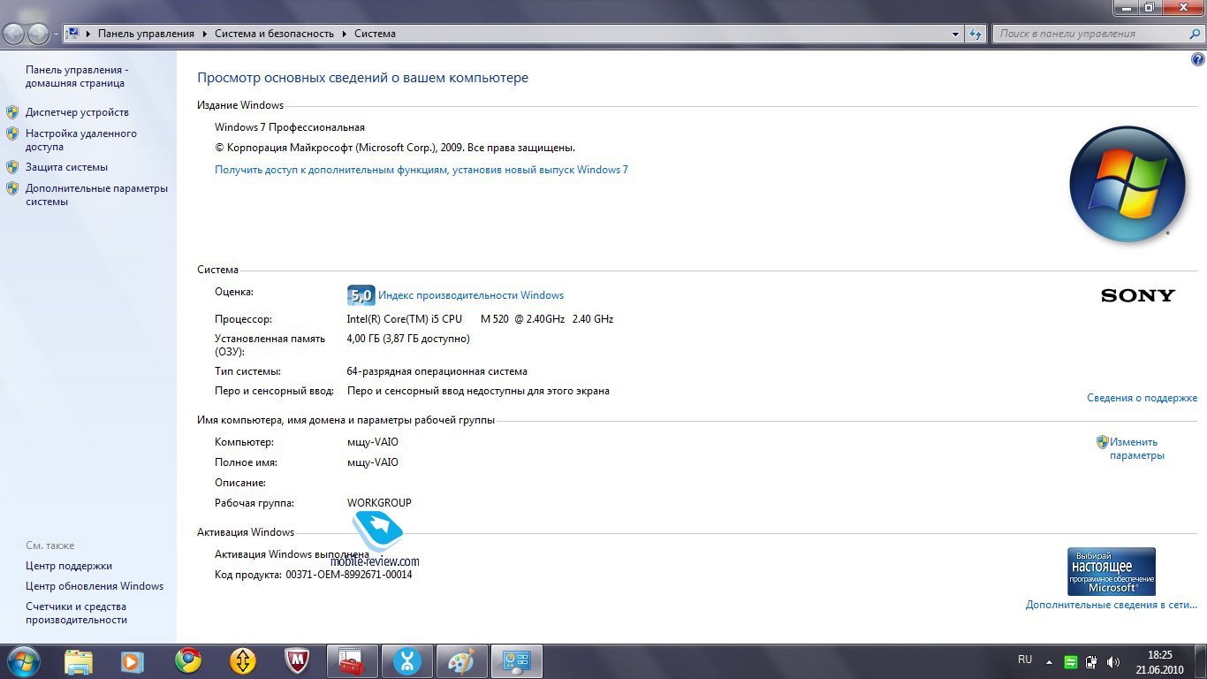Open Google Chrome from the taskbar
The height and width of the screenshot is (679, 1207).
[x=187, y=660]
